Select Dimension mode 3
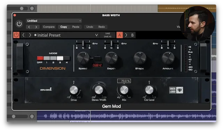The height and width of the screenshot is (131, 223). [60, 58]
